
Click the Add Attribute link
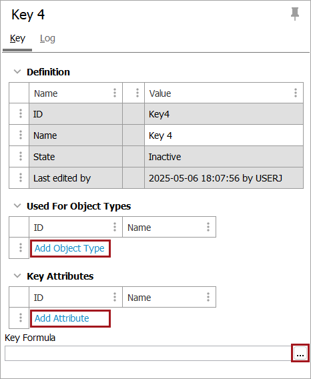tap(62, 318)
